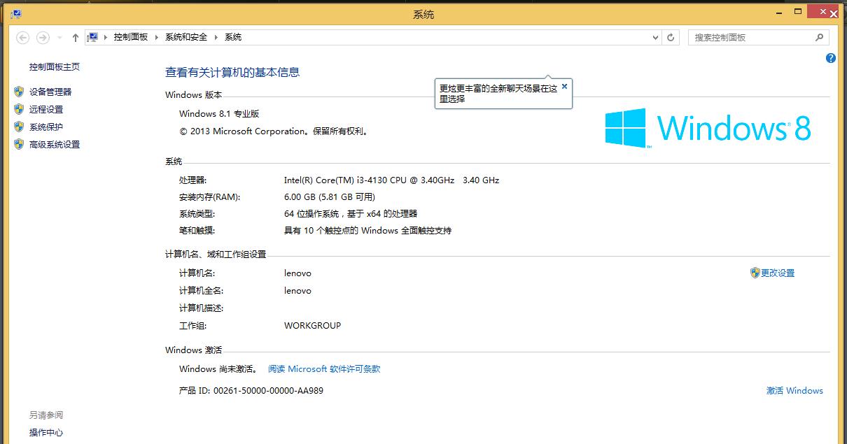The width and height of the screenshot is (847, 444).
Task: Expand the chevron after 系统和安全 breadcrumb
Action: tap(216, 37)
